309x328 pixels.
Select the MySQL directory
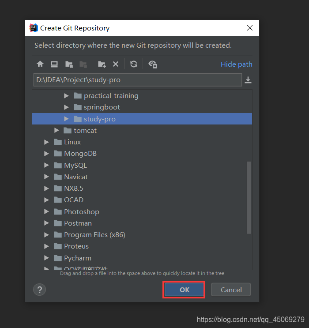(x=75, y=165)
